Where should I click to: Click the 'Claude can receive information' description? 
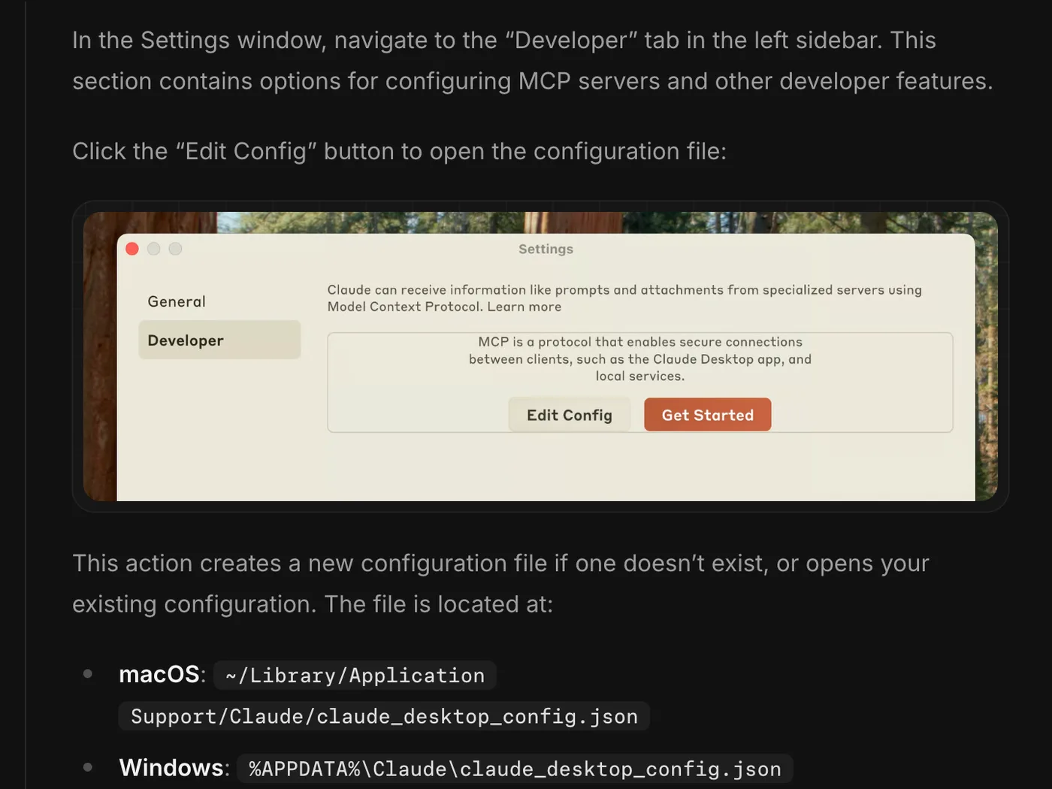(624, 298)
